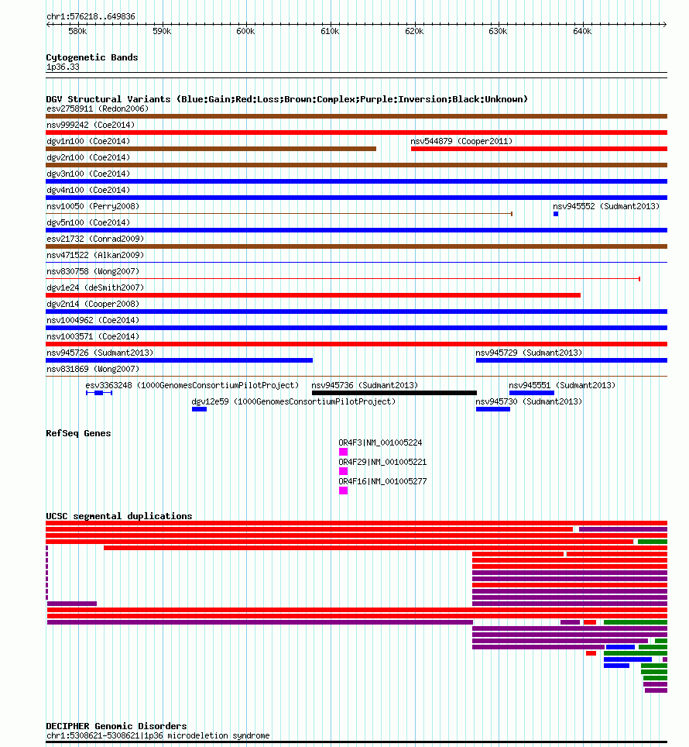Select the topmost red segmental duplication bar
This screenshot has width=689, height=747.
(x=356, y=523)
